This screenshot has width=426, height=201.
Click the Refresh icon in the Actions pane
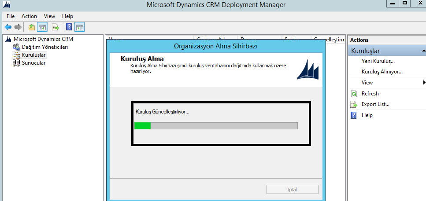point(354,94)
